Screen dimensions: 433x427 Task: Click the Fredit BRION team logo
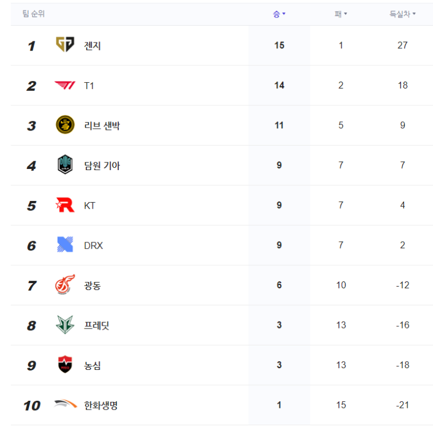(65, 325)
